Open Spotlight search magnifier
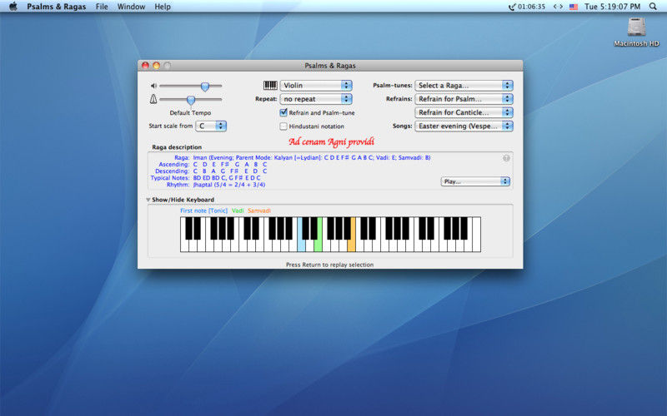This screenshot has height=416, width=667. (x=653, y=7)
